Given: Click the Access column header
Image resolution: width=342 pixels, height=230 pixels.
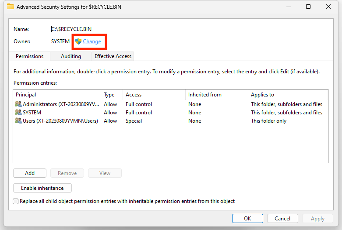Looking at the screenshot, I should (154, 95).
